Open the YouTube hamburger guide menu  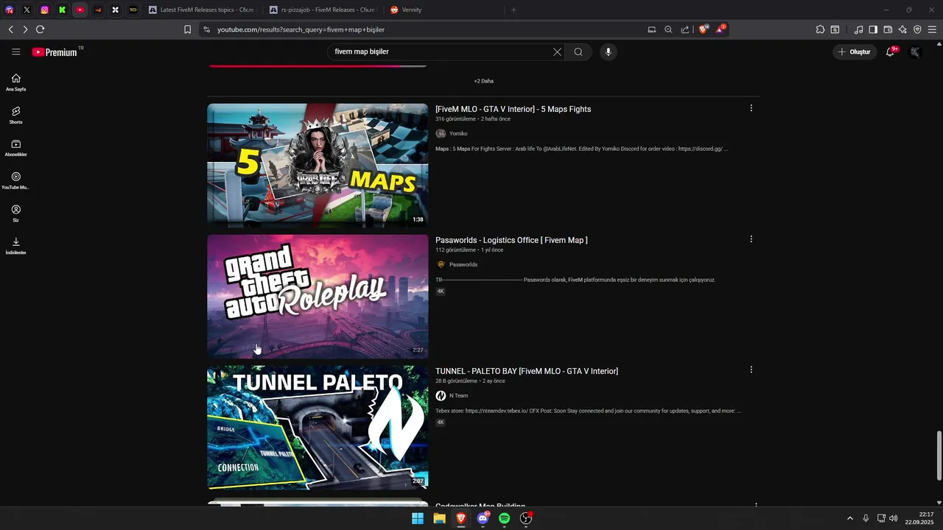click(16, 52)
